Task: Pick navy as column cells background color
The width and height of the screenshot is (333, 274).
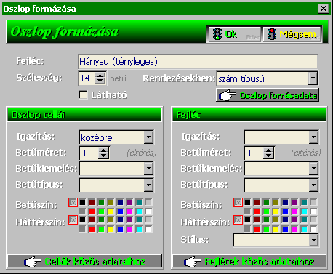Action: (x=120, y=220)
